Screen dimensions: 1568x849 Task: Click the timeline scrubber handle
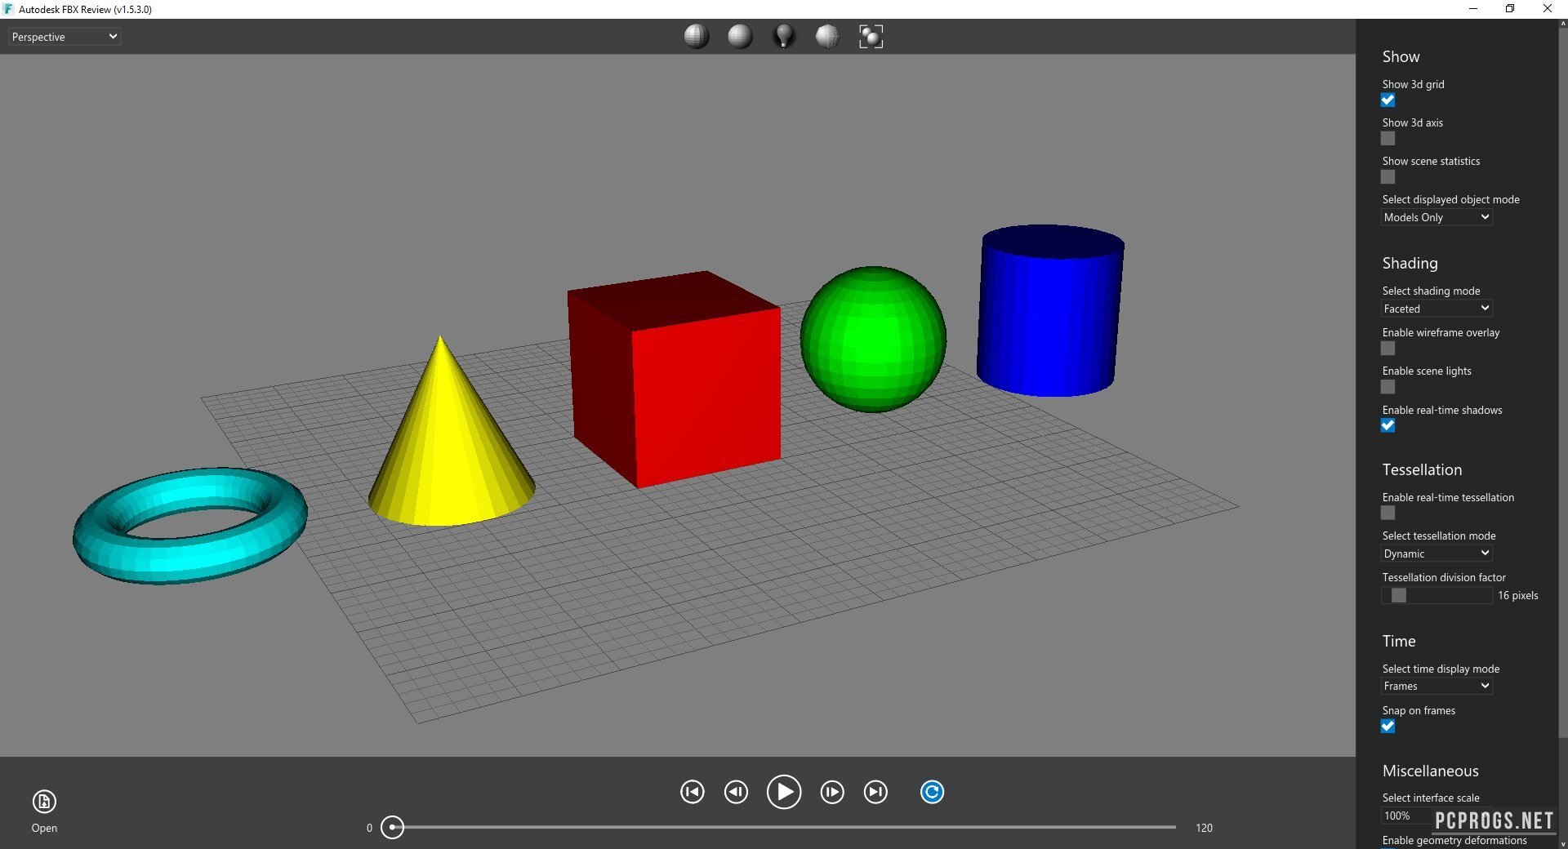click(393, 827)
